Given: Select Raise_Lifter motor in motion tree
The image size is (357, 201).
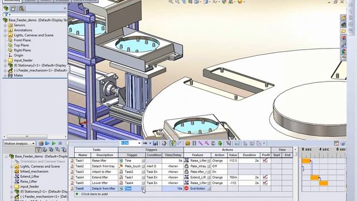Looking at the screenshot, I should click(x=28, y=181).
